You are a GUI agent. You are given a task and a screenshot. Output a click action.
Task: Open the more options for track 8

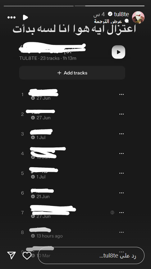121,232
